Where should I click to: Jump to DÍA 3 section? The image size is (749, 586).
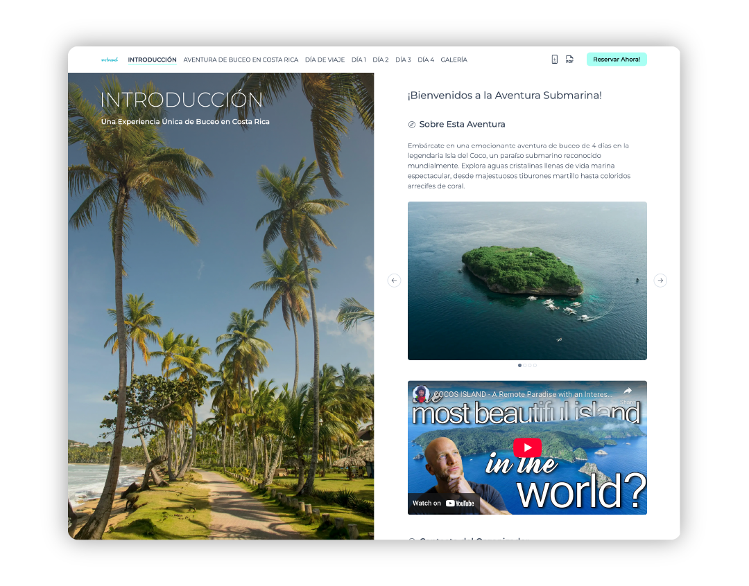[403, 60]
